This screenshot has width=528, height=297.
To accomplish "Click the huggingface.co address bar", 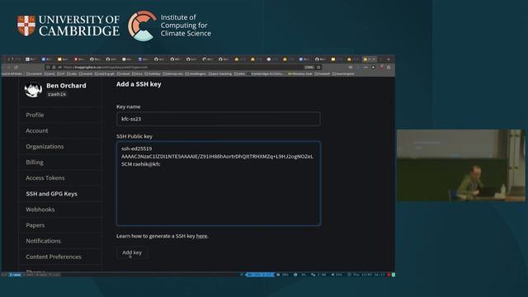I will [183, 68].
